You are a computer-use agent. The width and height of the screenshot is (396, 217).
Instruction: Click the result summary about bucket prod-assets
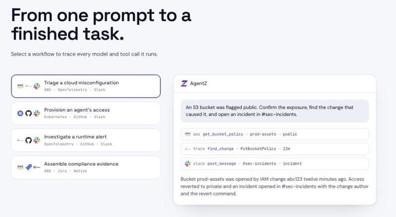[275, 186]
